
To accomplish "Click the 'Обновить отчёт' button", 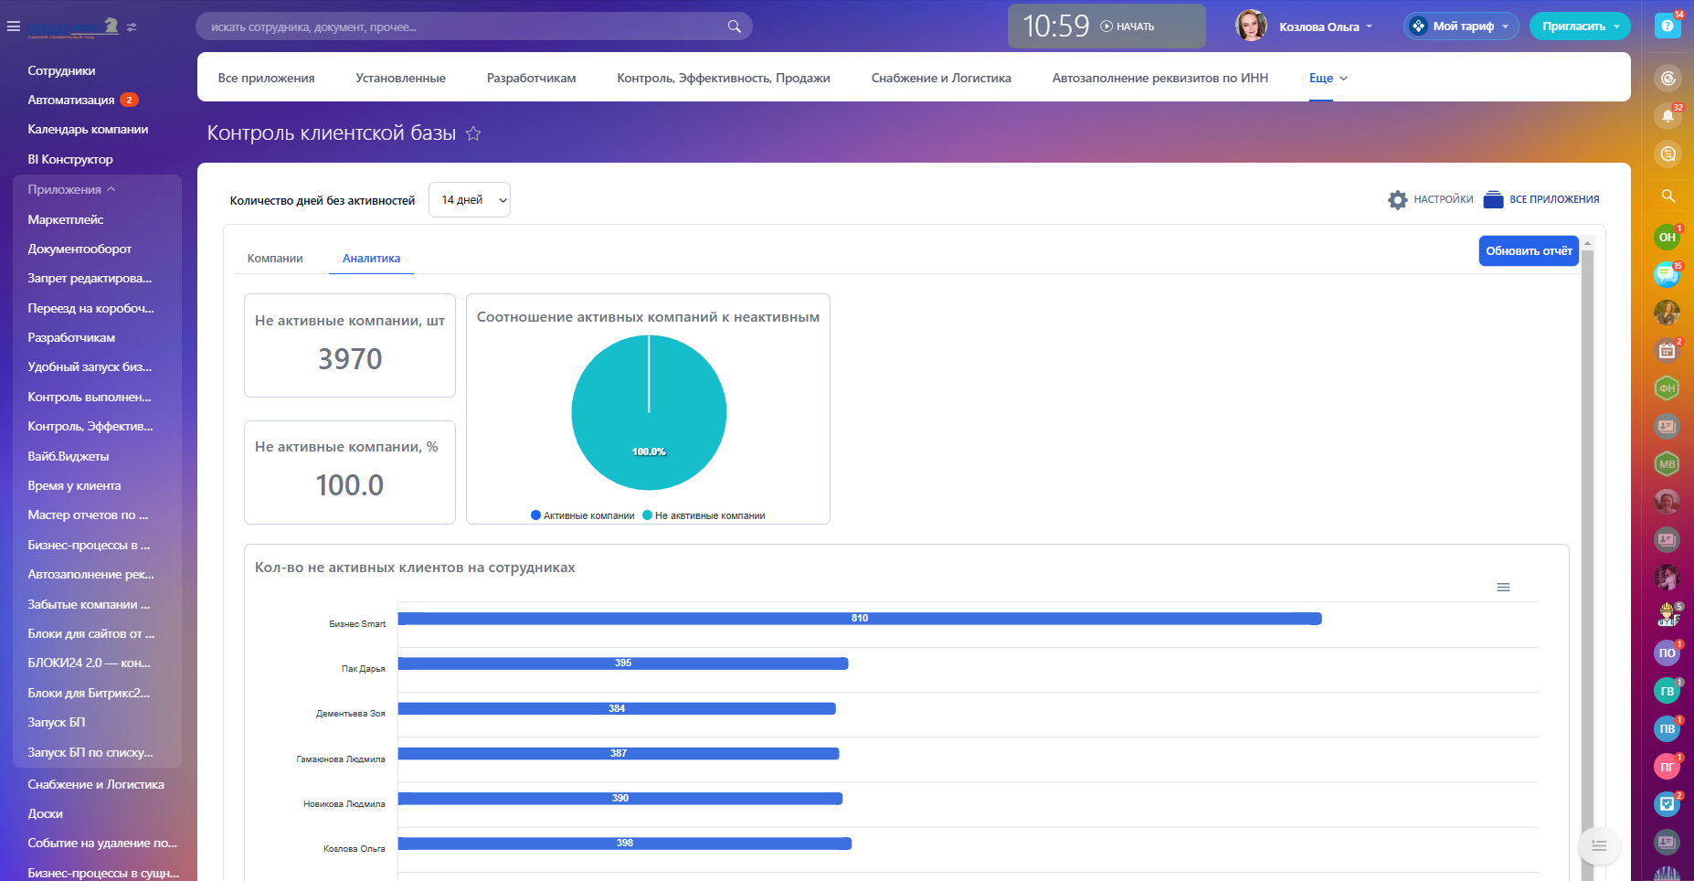I will click(x=1528, y=250).
